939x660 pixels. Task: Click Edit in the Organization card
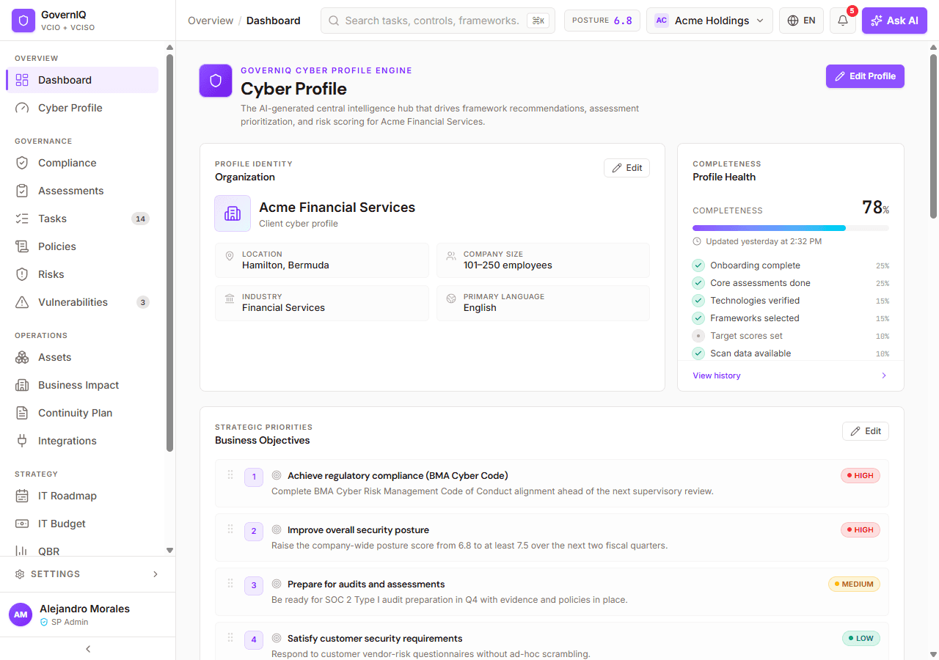tap(626, 168)
